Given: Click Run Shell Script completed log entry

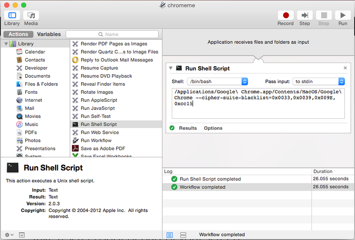Looking at the screenshot, I should point(258,179).
